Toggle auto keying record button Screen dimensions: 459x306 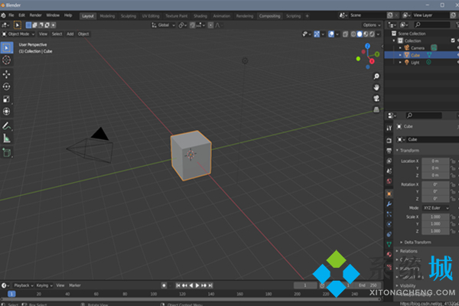pyautogui.click(x=164, y=285)
